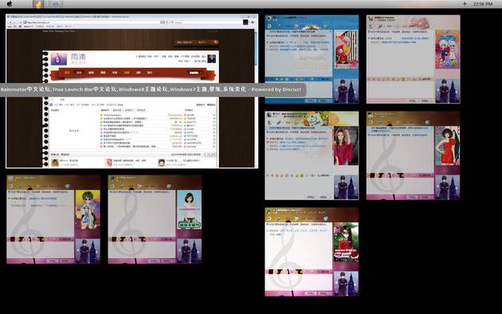502x314 pixels.
Task: Open the Apple logo menu
Action: click(10, 4)
